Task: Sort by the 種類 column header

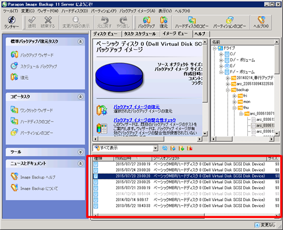Action: [x=104, y=158]
